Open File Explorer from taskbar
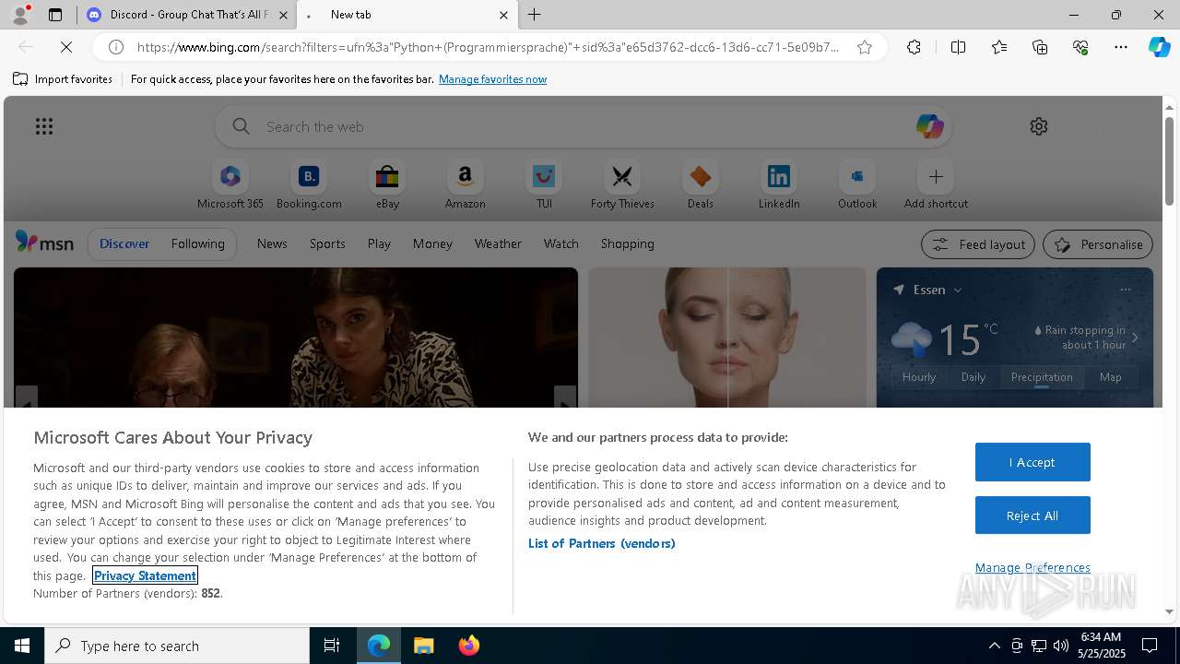 tap(424, 646)
